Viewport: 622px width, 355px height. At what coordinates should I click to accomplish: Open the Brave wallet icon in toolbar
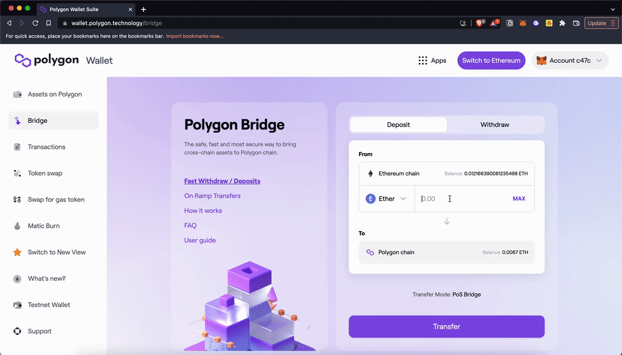click(577, 24)
